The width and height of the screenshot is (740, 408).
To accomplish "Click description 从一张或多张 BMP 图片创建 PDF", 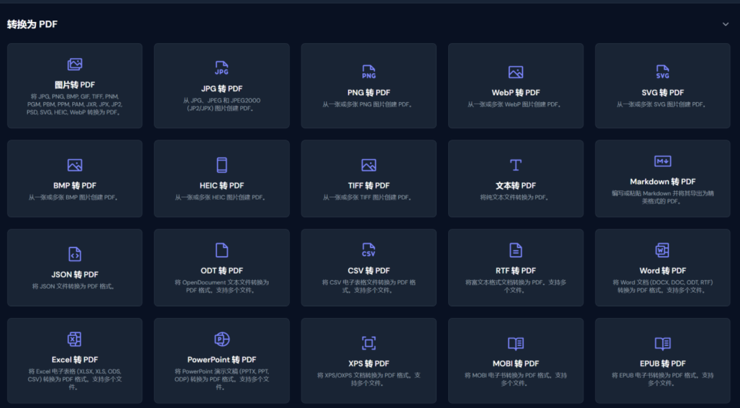I will pyautogui.click(x=75, y=197).
